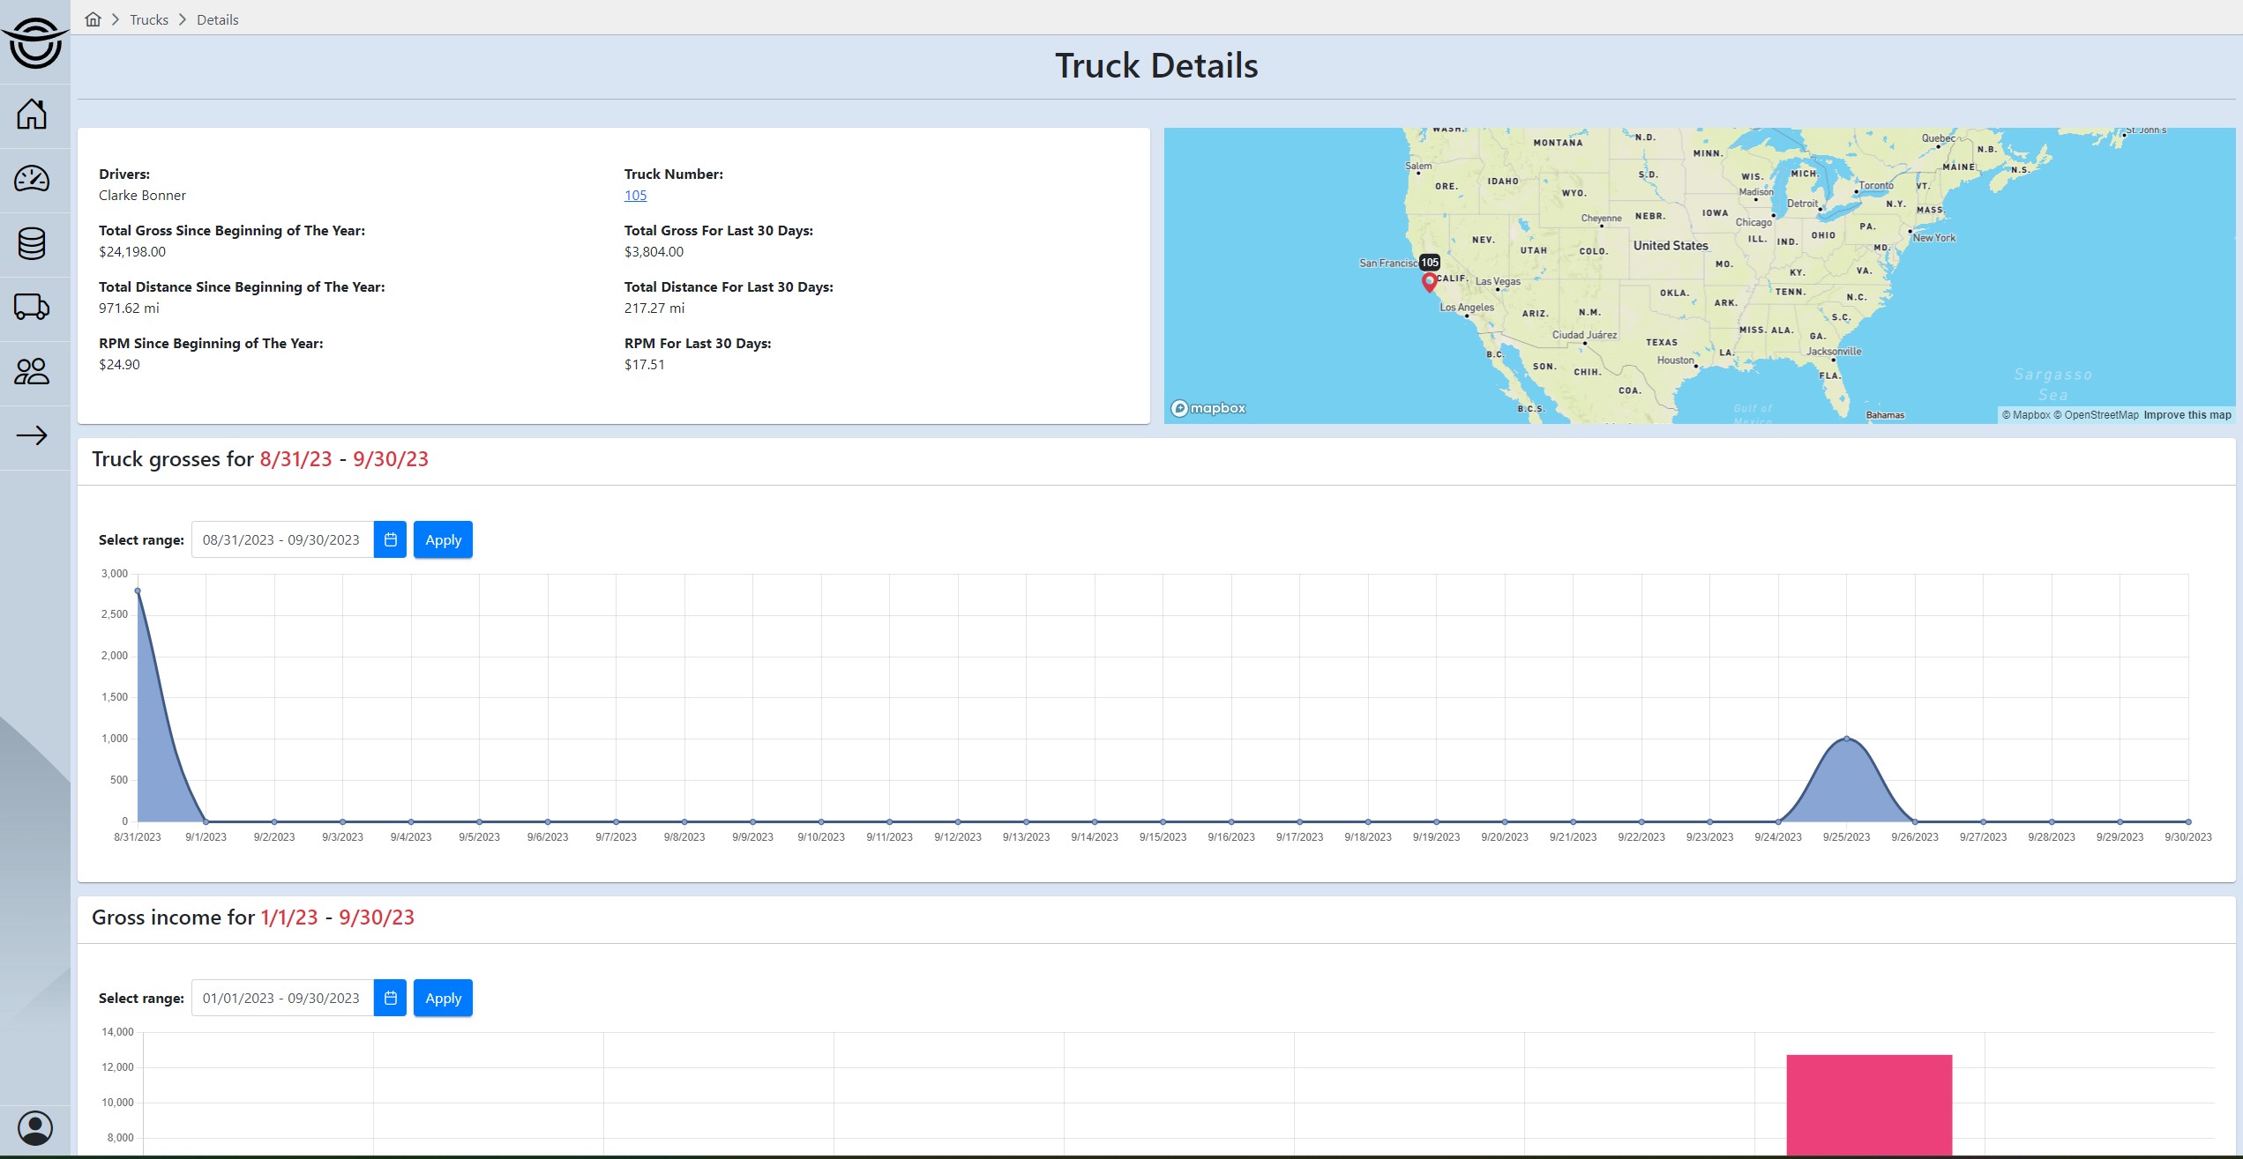The width and height of the screenshot is (2243, 1159).
Task: Apply the gross income date range
Action: (443, 998)
